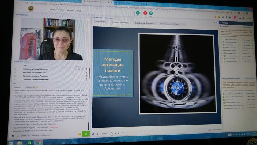
Task: Select the 'Не выбрано' document tab
Action: point(100,21)
